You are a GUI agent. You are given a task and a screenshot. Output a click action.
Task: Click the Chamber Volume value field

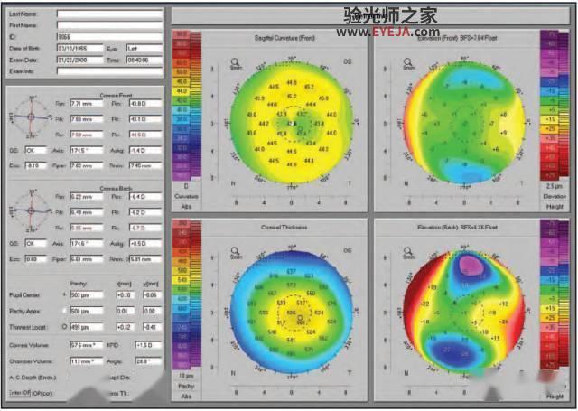pyautogui.click(x=87, y=361)
